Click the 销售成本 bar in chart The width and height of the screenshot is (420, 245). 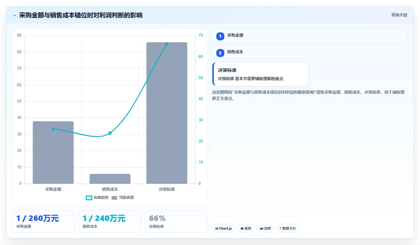[x=110, y=179]
